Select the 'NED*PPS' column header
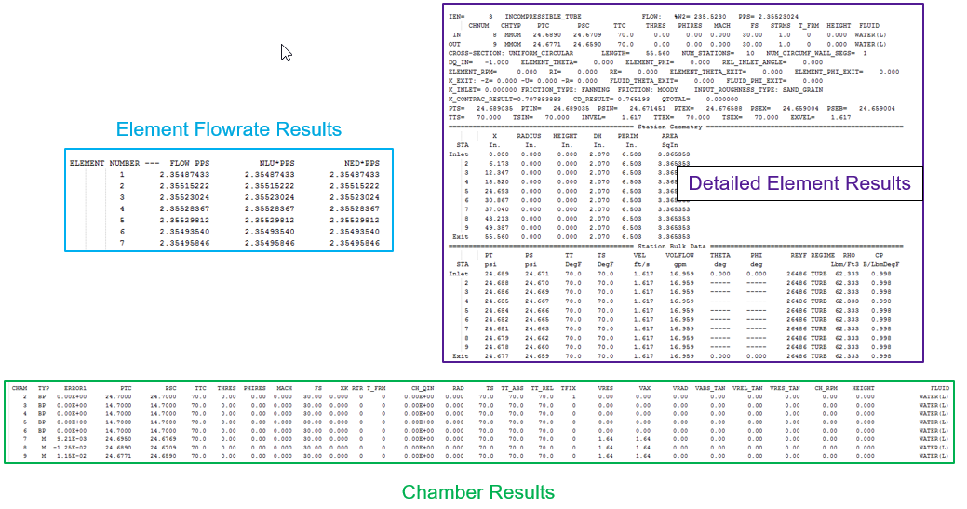The image size is (967, 509). (x=361, y=163)
